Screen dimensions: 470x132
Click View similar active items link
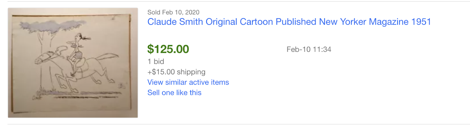188,82
